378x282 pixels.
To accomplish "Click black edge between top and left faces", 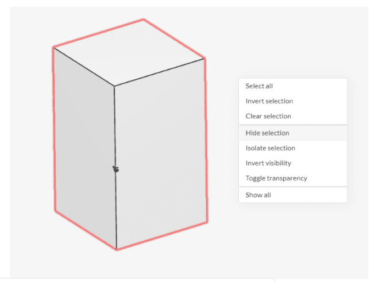I will (83, 67).
